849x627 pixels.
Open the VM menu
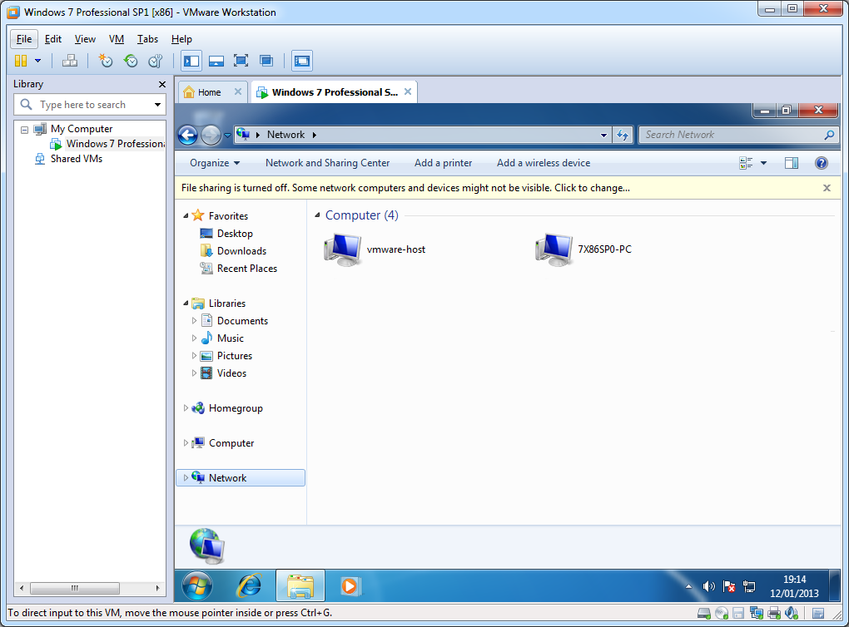[x=116, y=39]
